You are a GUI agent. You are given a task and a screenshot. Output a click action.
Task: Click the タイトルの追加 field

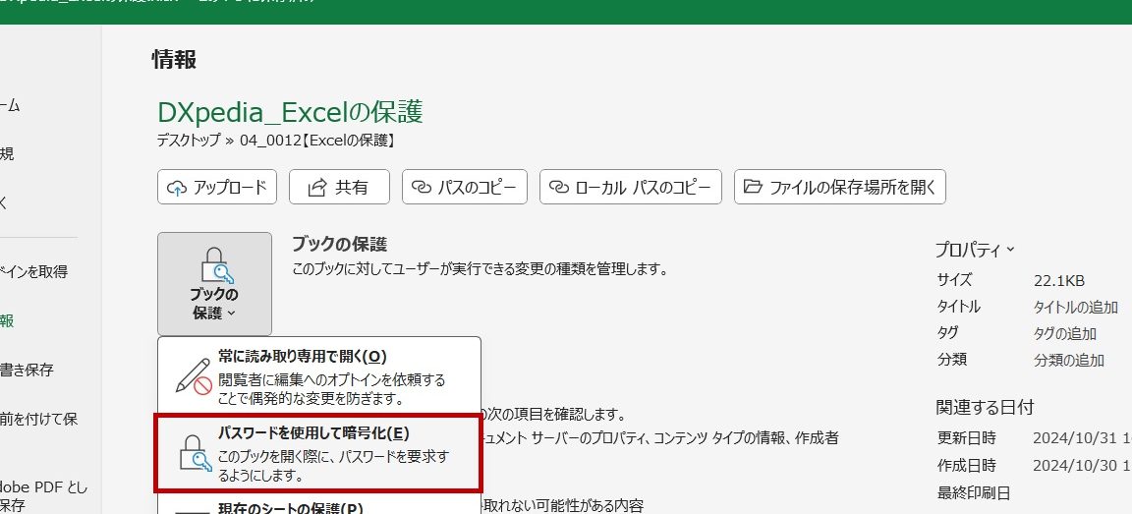(x=1076, y=307)
